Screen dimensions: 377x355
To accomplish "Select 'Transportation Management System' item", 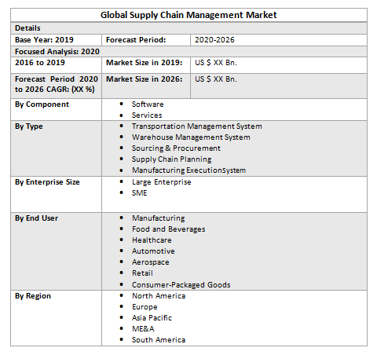I will 197,126.
